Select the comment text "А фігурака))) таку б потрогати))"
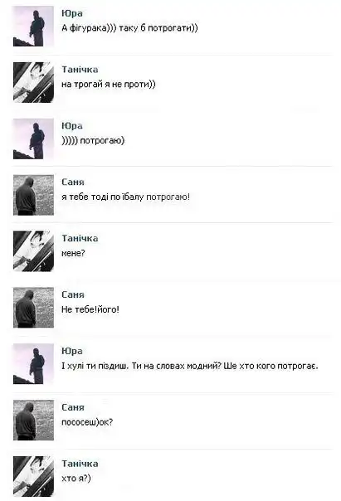 pyautogui.click(x=129, y=28)
